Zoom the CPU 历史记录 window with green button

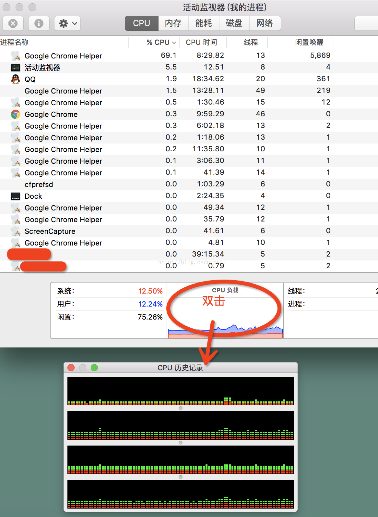click(94, 368)
